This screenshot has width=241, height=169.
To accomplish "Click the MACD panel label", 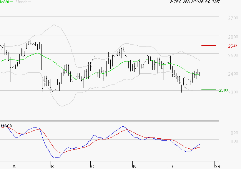I will point(7,126).
